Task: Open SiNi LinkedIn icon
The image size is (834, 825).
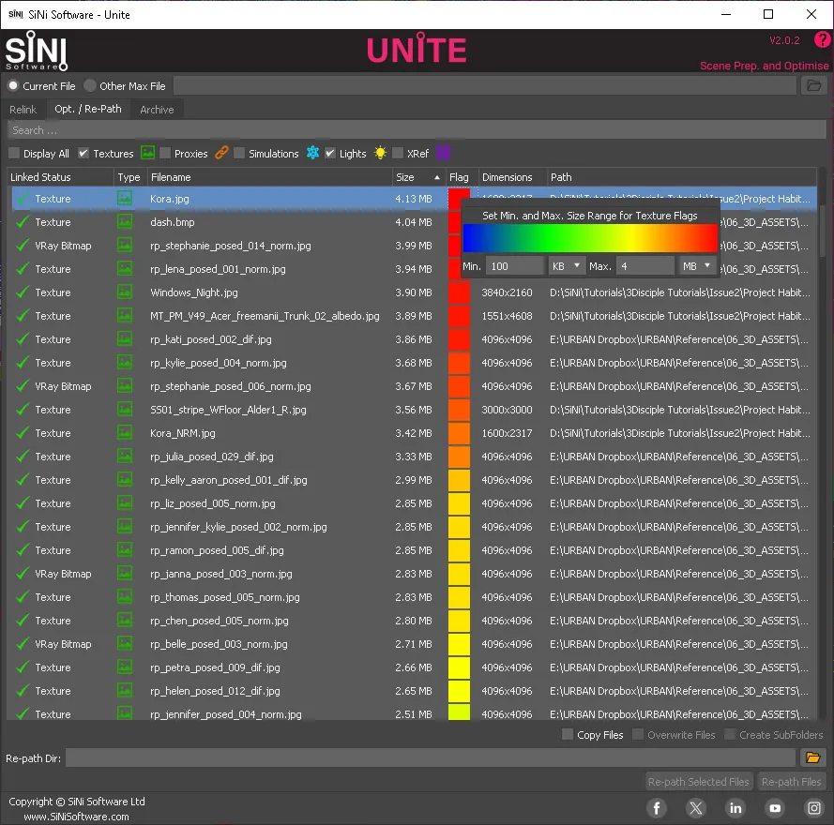Action: pos(735,808)
